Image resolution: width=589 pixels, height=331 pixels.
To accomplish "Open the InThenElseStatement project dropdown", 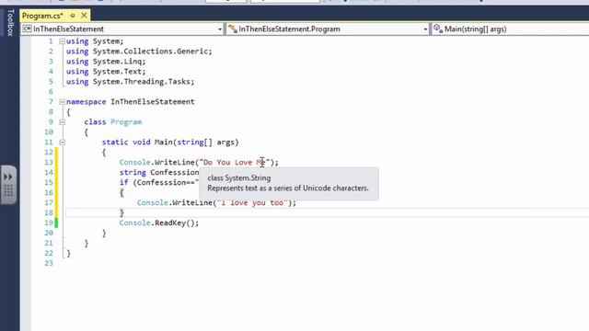I will [x=122, y=29].
